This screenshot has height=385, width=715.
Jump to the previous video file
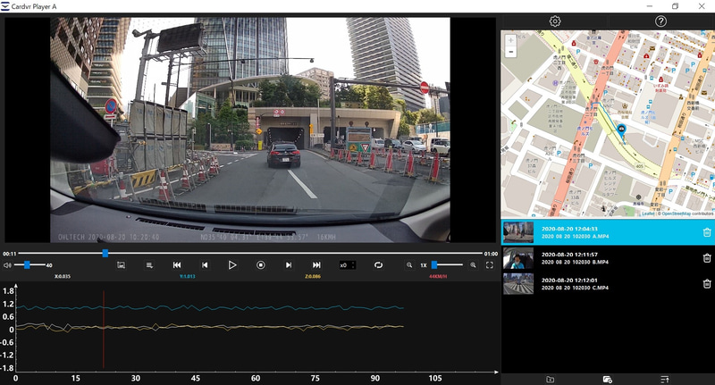tap(177, 264)
